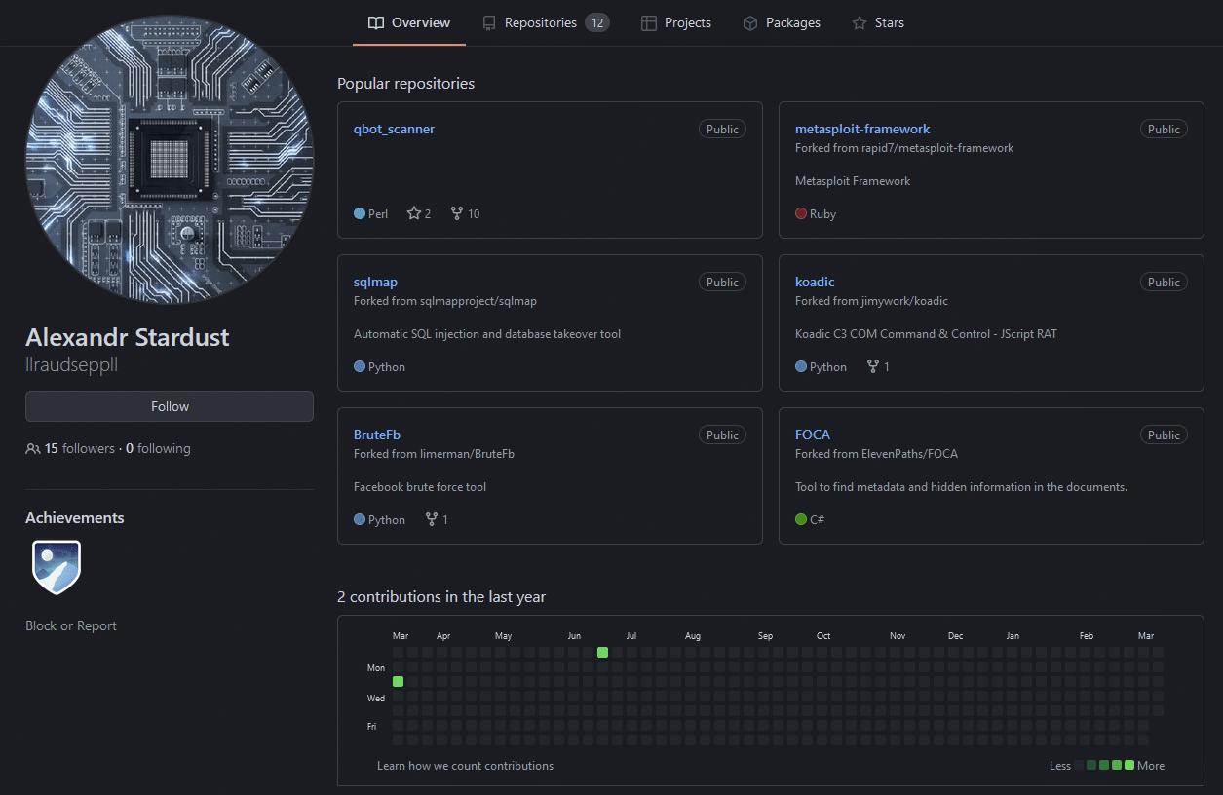Open the sqlmap repository link
This screenshot has height=795, width=1223.
coord(375,282)
